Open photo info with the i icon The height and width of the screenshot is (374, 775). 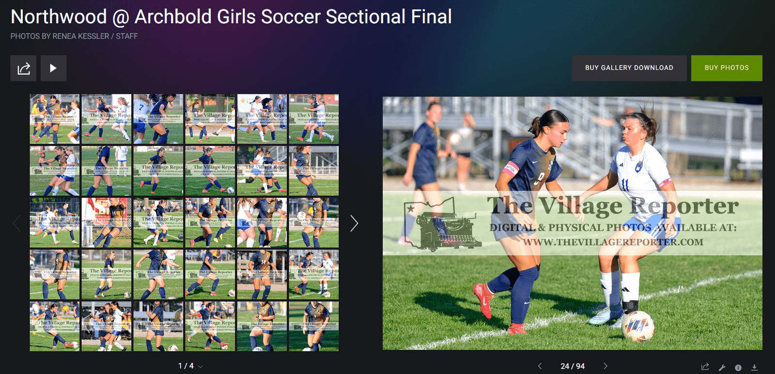point(738,368)
